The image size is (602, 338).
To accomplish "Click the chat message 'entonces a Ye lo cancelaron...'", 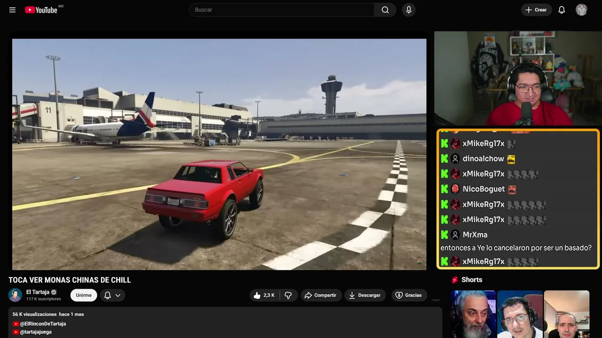I will [x=516, y=248].
